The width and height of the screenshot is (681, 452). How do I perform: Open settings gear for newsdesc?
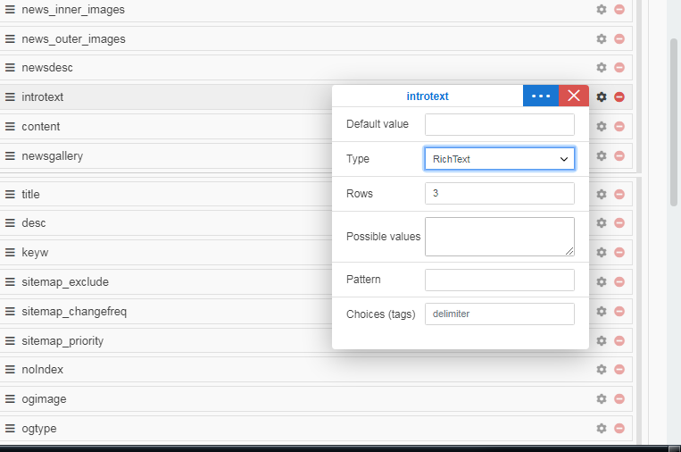602,67
